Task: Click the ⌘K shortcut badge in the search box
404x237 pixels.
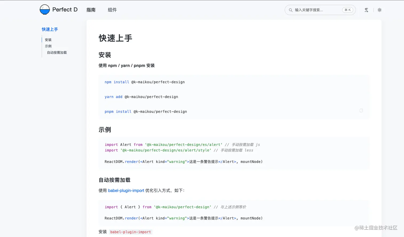Action: tap(348, 10)
